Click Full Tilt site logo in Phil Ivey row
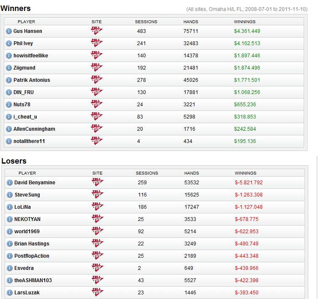This screenshot has width=318, height=299. (97, 43)
